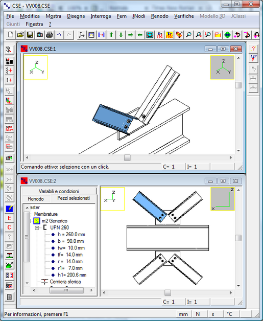Click the Print icon

coord(50,35)
